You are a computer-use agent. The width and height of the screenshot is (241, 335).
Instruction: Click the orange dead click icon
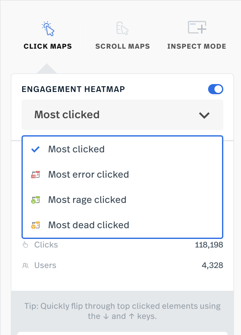(x=35, y=225)
